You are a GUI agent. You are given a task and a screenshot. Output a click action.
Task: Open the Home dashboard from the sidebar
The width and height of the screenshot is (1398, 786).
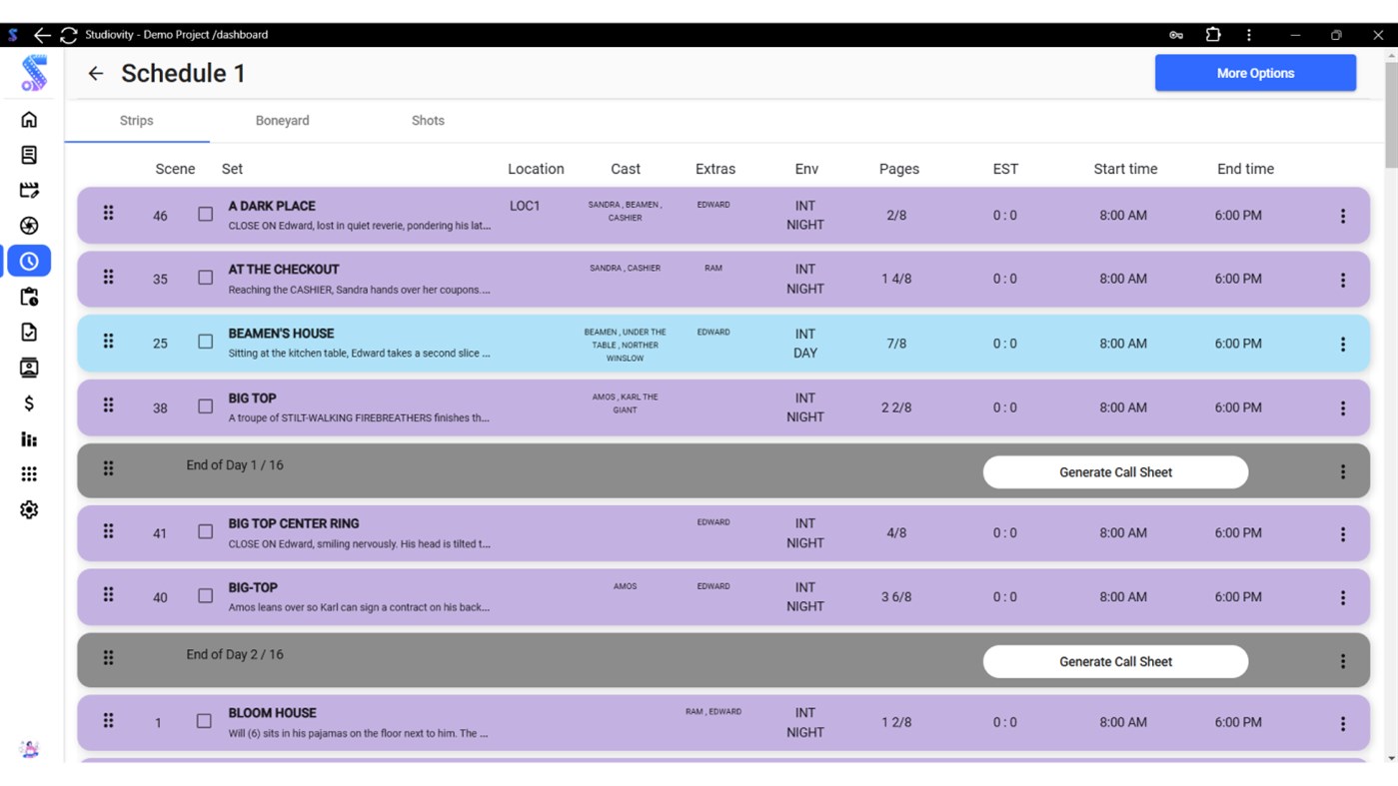[29, 119]
